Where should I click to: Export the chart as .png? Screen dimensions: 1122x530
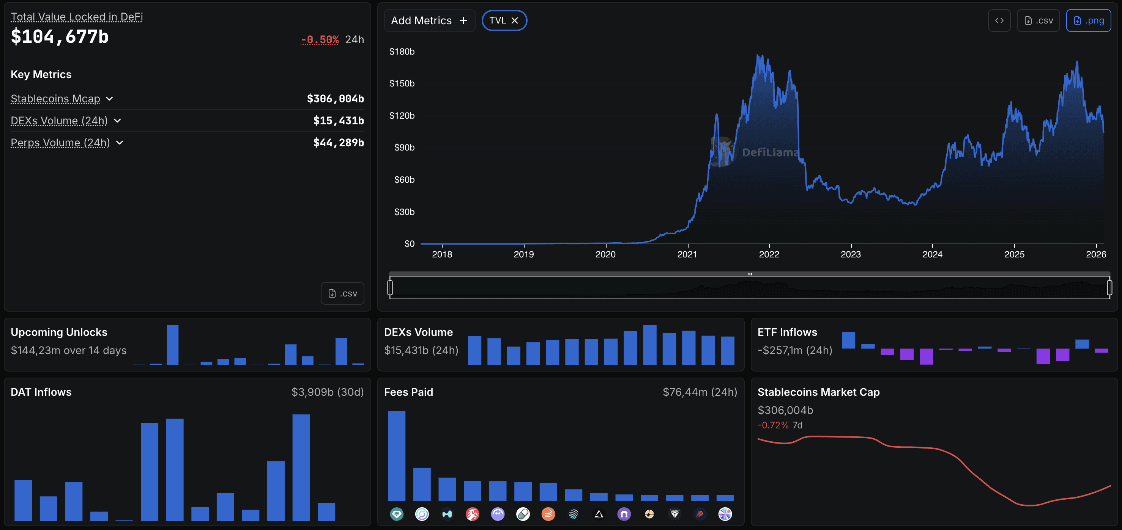pyautogui.click(x=1089, y=20)
